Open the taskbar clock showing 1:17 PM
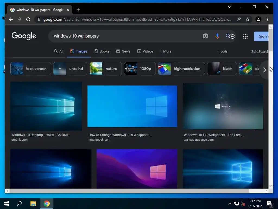Image resolution: width=278 pixels, height=209 pixels. tap(255, 204)
